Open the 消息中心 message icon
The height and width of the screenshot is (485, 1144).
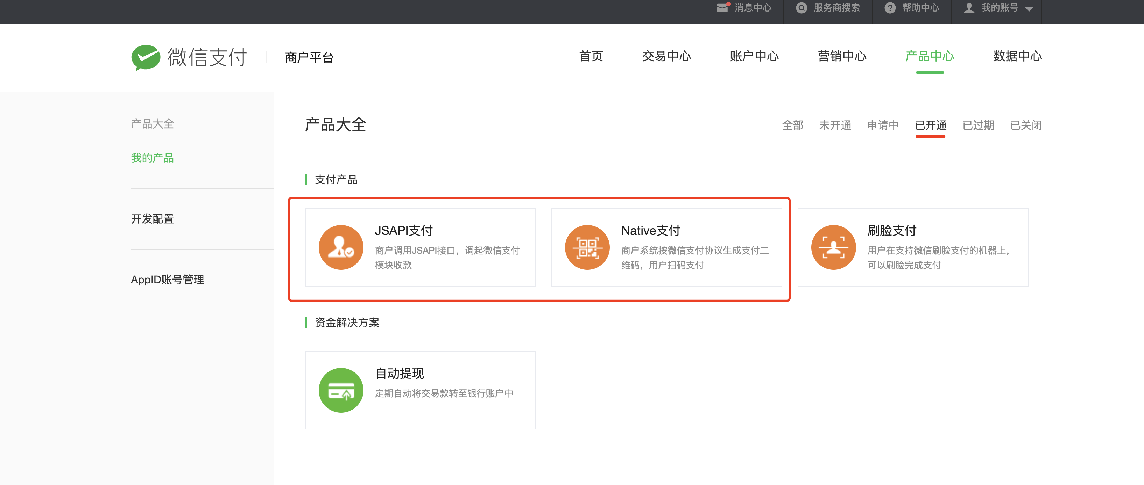pyautogui.click(x=722, y=8)
